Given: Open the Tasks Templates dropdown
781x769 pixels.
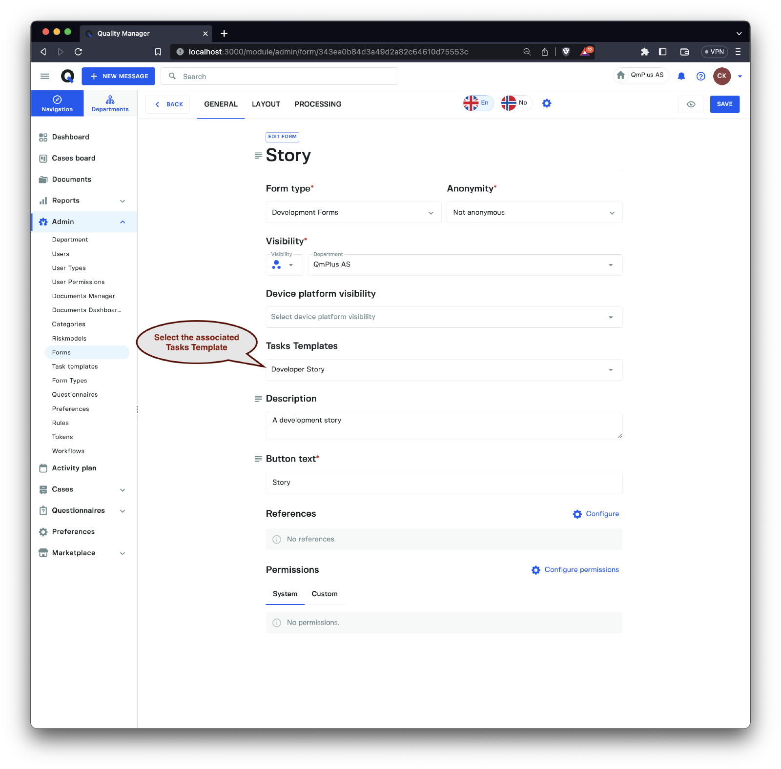Looking at the screenshot, I should point(443,370).
